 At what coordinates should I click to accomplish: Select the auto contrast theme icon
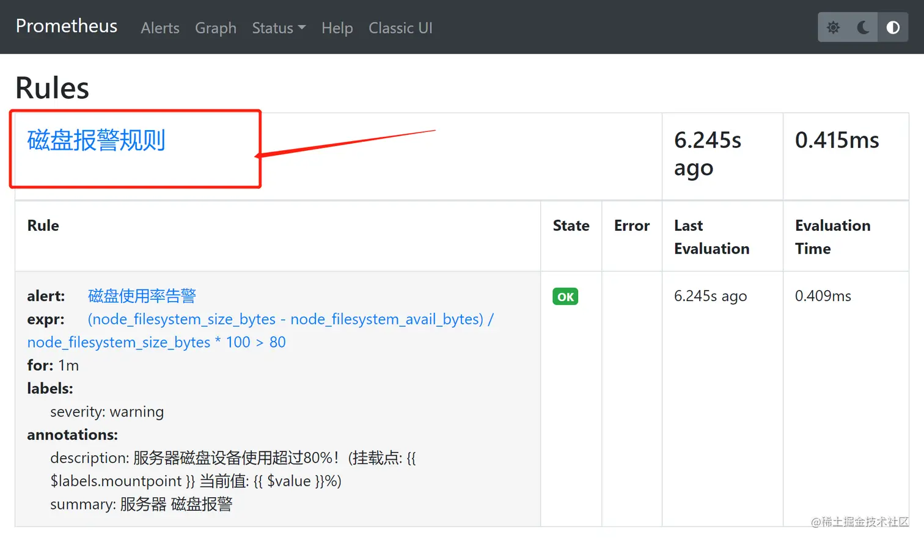(893, 27)
